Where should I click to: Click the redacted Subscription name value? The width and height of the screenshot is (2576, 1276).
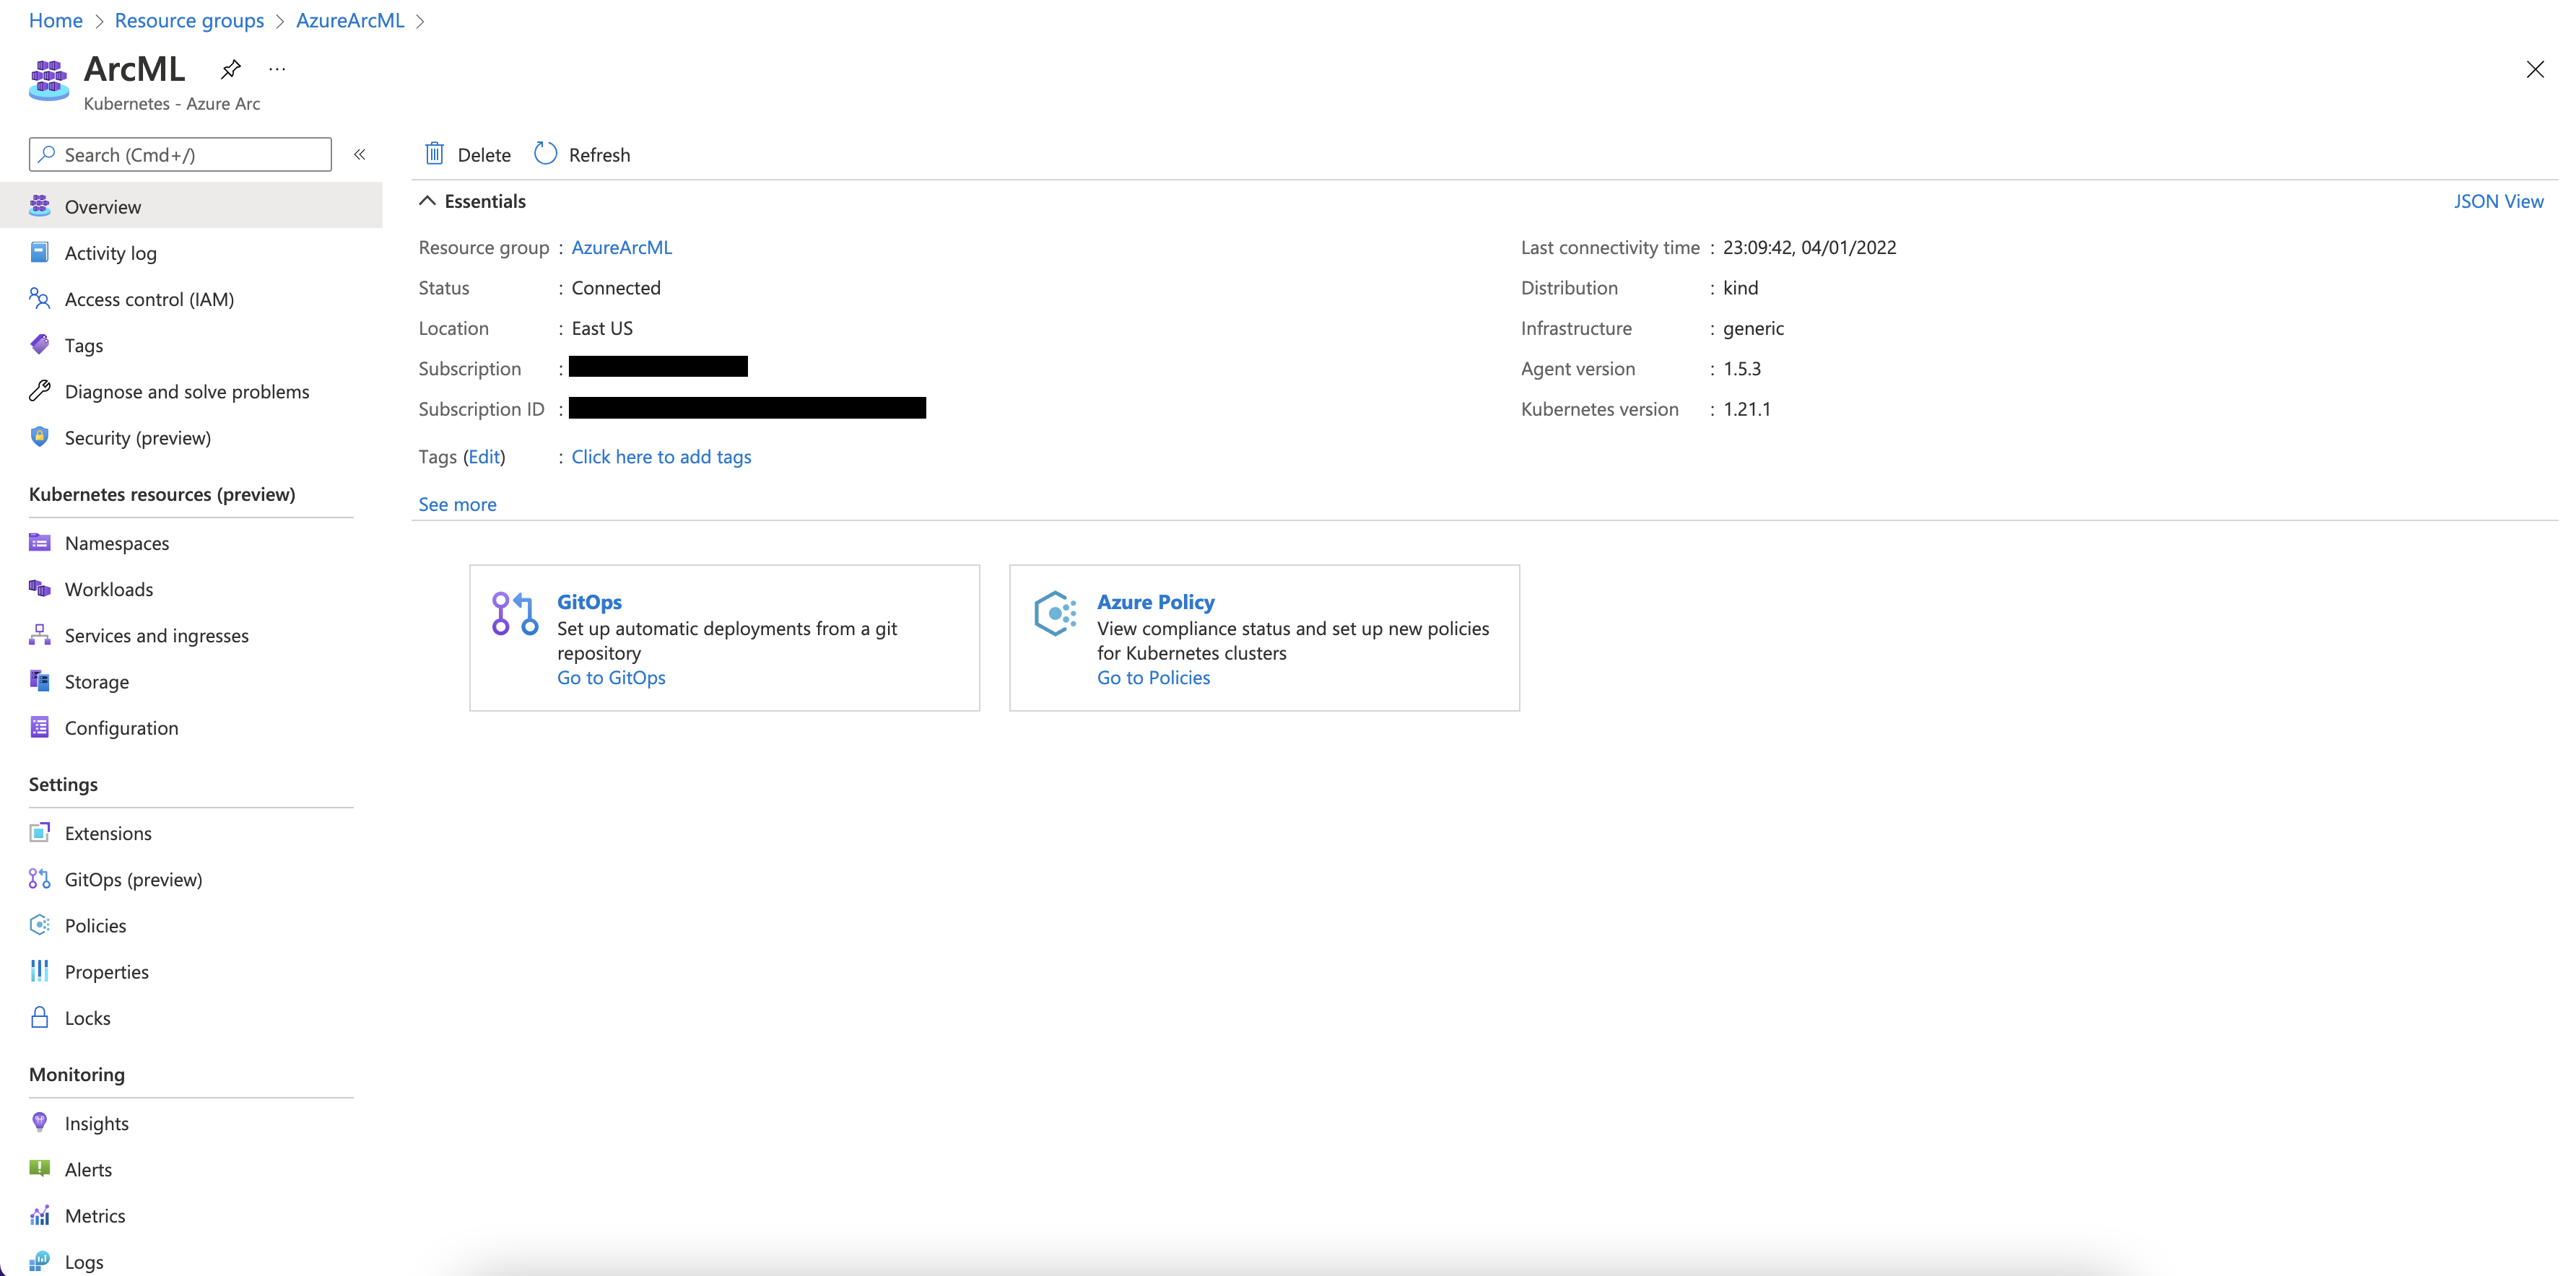(x=658, y=367)
